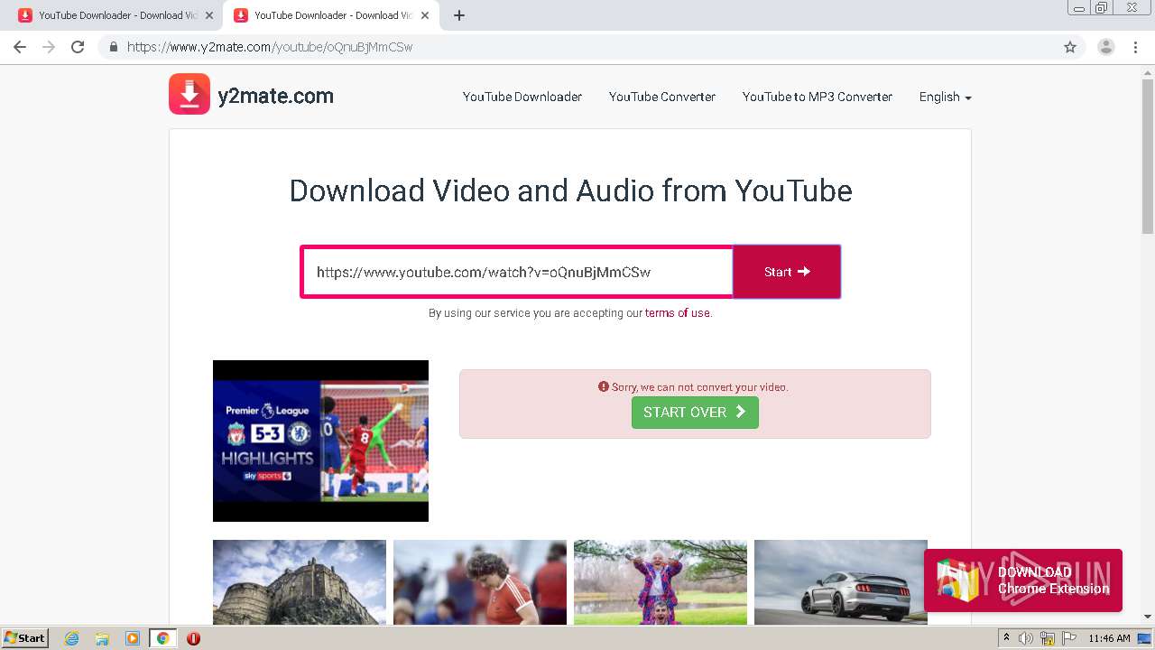Open the Windows Start button
The width and height of the screenshot is (1155, 650).
point(25,637)
